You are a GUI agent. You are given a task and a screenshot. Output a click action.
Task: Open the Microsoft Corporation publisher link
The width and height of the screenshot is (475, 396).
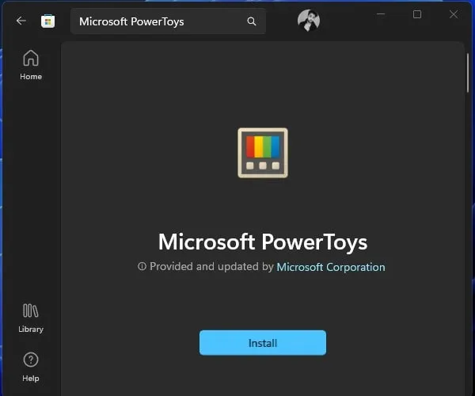[331, 267]
